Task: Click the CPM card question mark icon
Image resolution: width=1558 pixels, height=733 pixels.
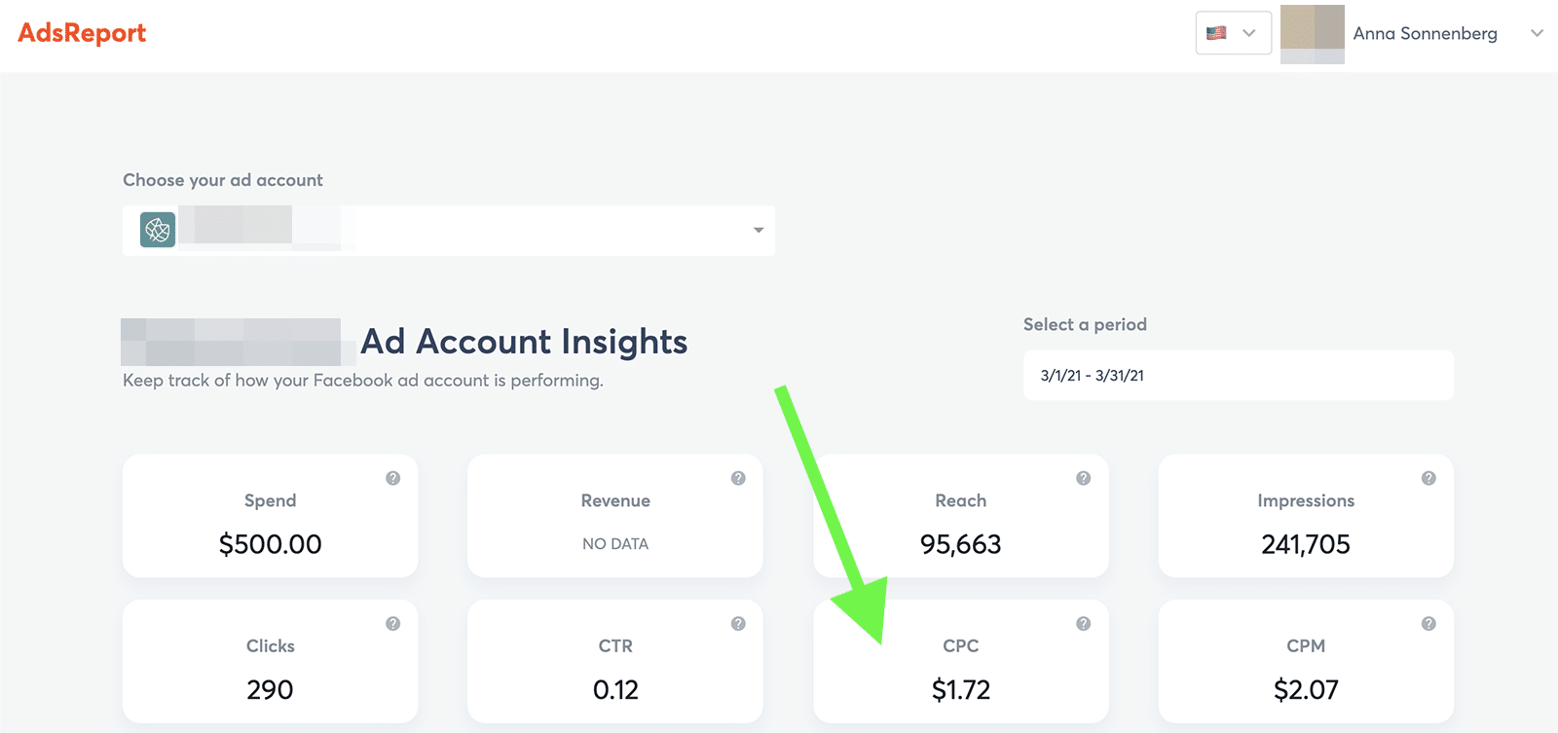Action: point(1428,624)
